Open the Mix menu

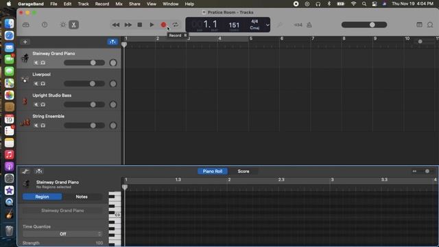coord(119,4)
